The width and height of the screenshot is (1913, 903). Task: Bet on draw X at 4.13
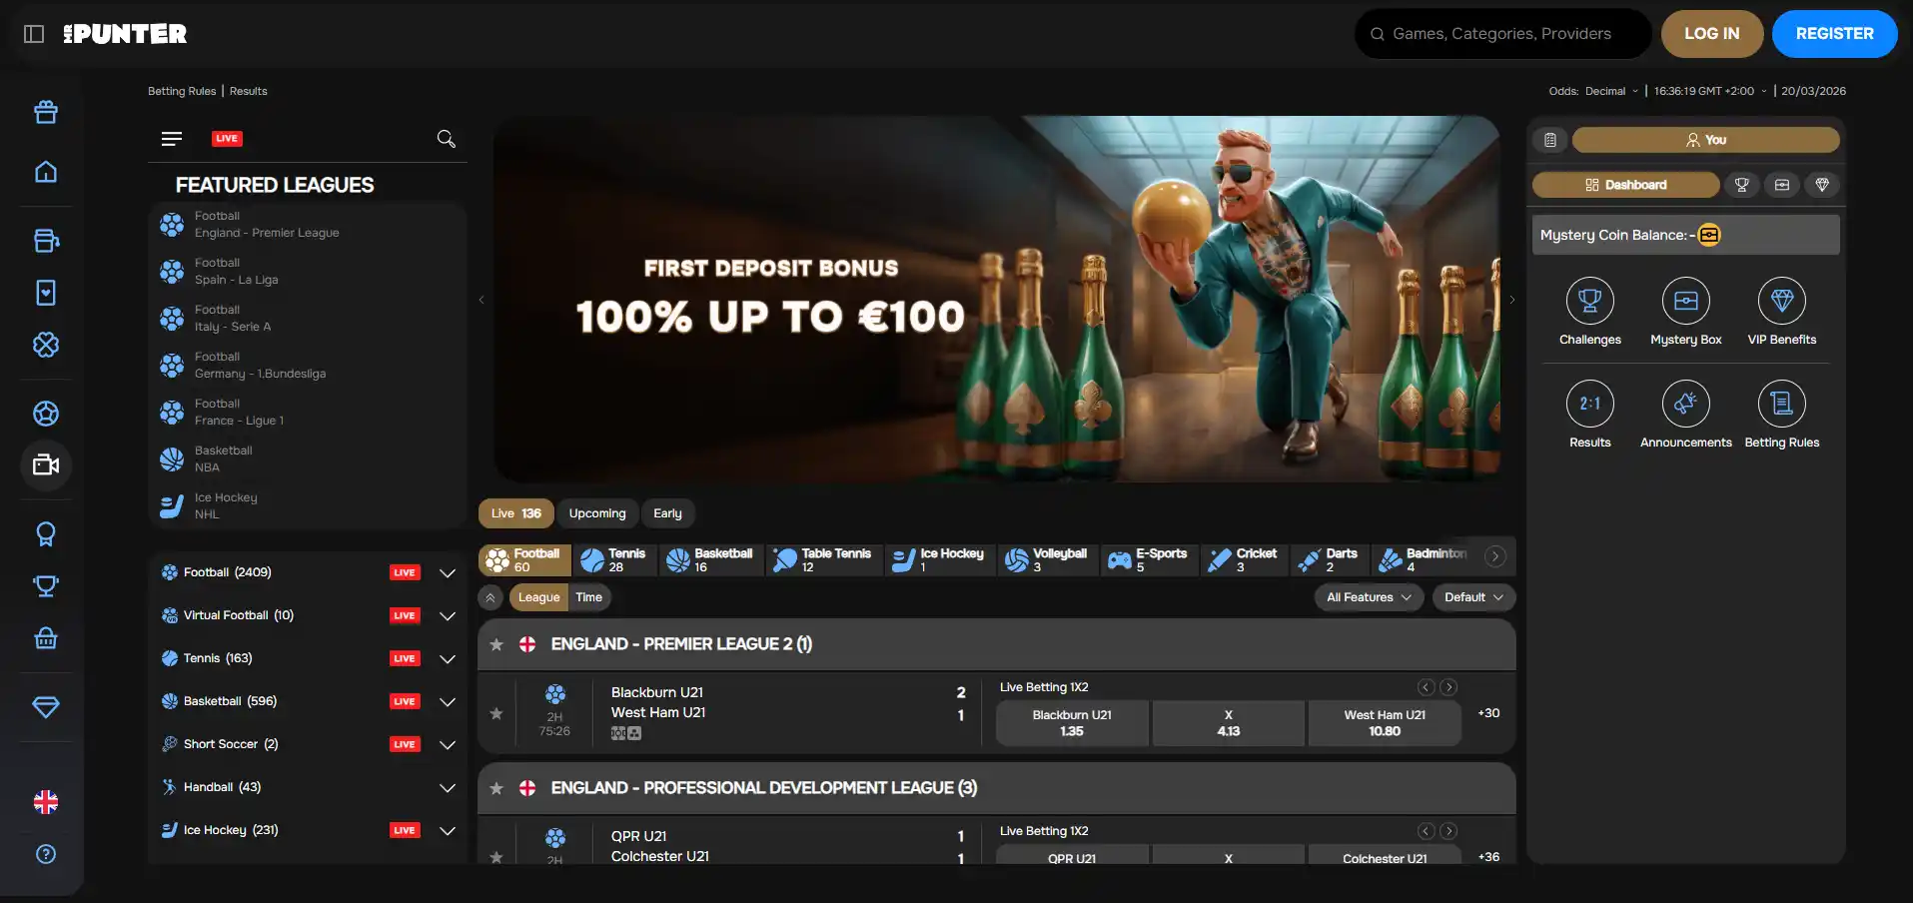coord(1228,723)
